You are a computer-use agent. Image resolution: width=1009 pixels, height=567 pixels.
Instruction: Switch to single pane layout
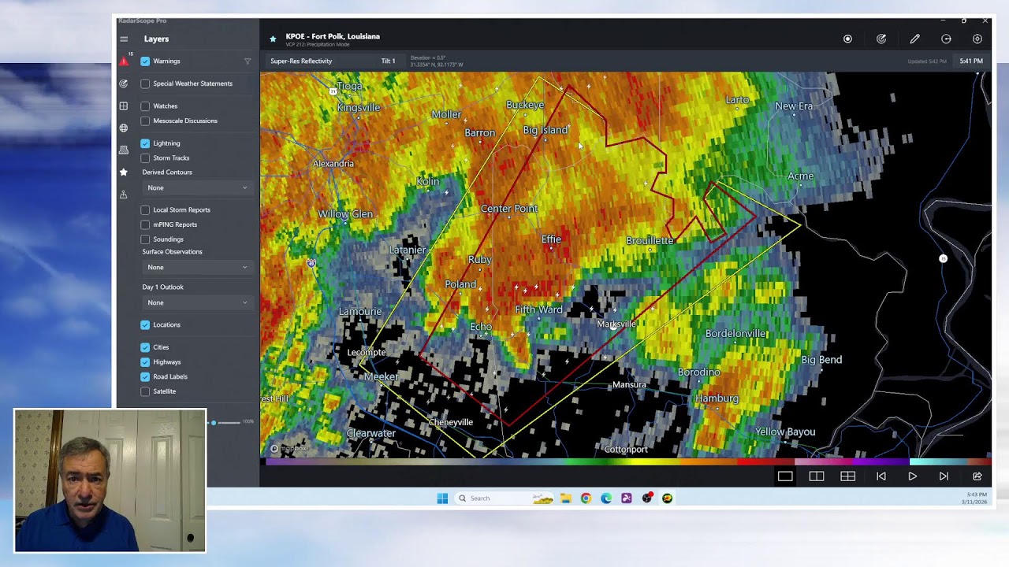pyautogui.click(x=785, y=476)
